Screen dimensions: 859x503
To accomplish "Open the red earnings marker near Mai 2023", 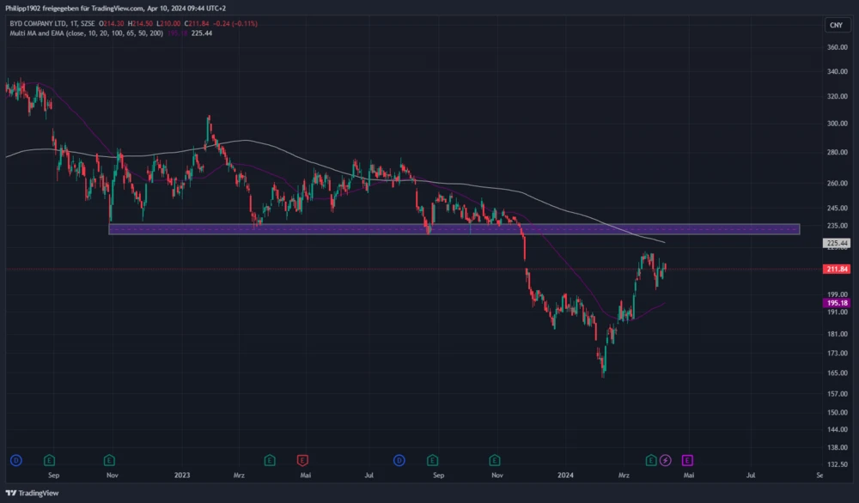I will 302,460.
